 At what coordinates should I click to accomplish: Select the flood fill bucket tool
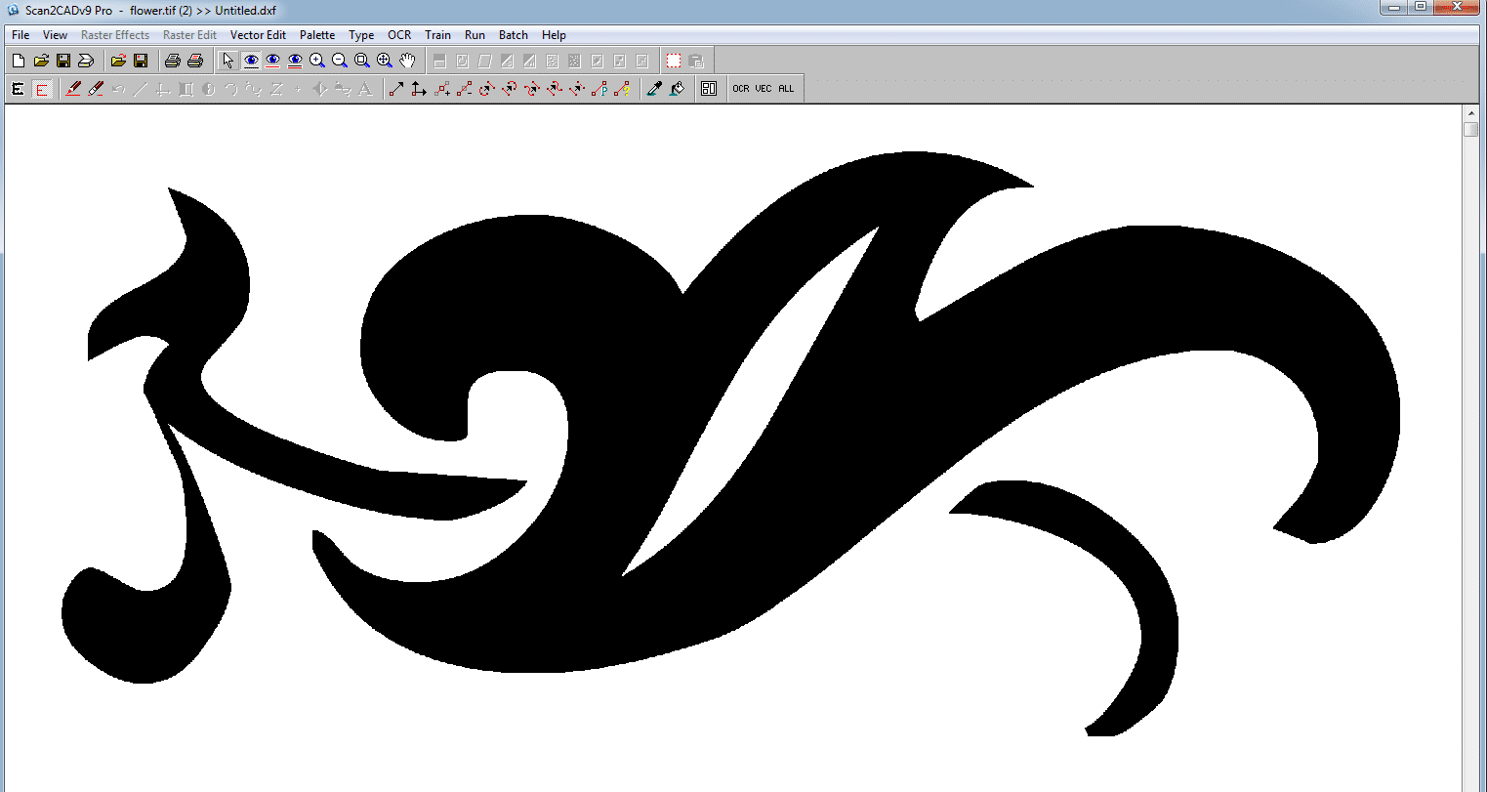(x=677, y=88)
